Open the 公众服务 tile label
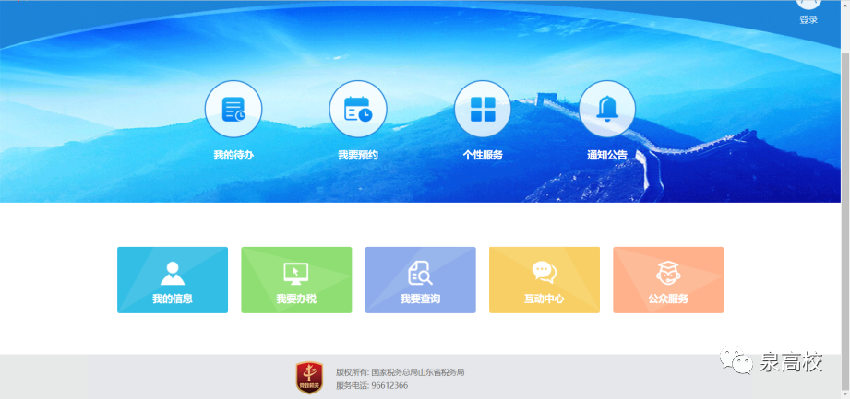 [x=667, y=299]
